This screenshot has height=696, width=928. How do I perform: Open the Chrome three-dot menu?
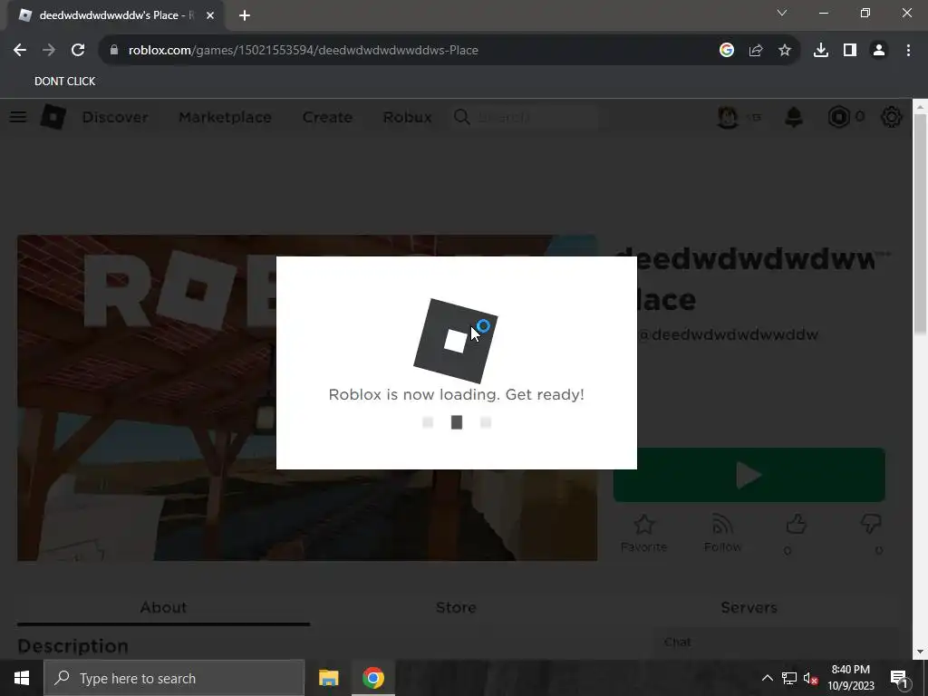pyautogui.click(x=908, y=51)
